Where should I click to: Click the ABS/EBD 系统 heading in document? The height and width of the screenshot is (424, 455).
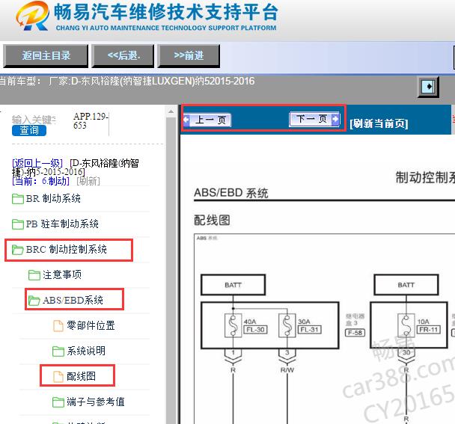[230, 193]
